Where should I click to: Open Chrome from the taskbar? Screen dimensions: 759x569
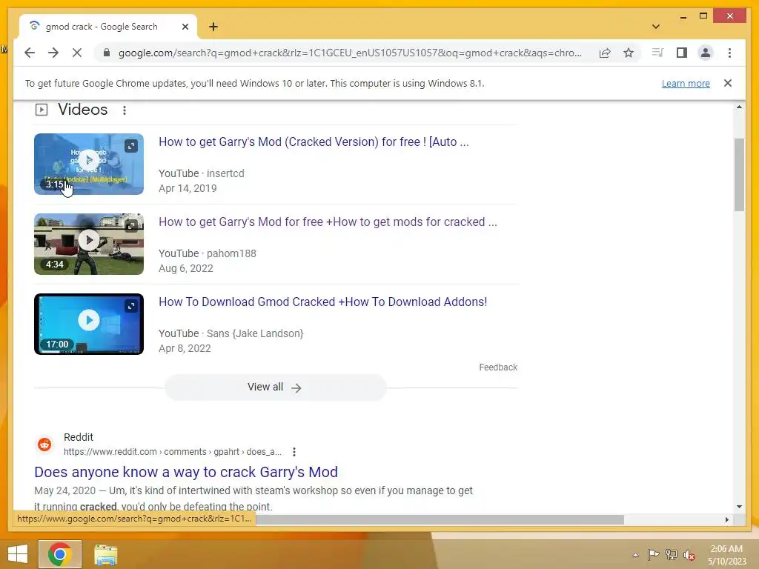click(60, 554)
